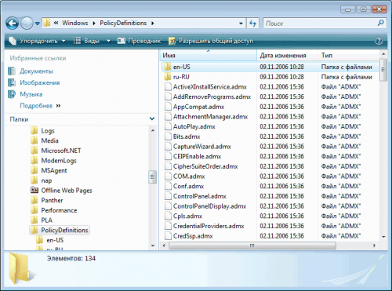Select the Logs folder in tree

(48, 131)
